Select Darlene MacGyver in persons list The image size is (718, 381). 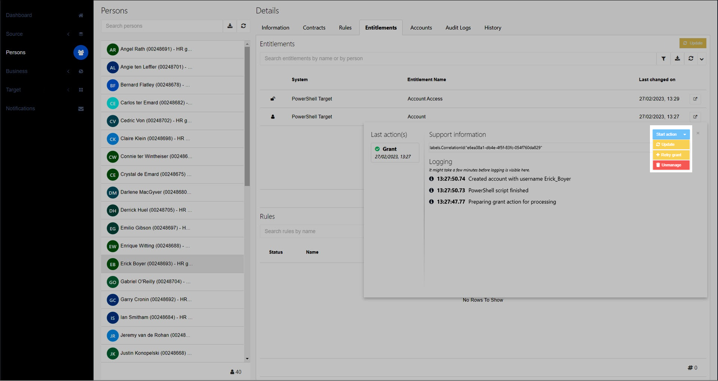point(172,192)
